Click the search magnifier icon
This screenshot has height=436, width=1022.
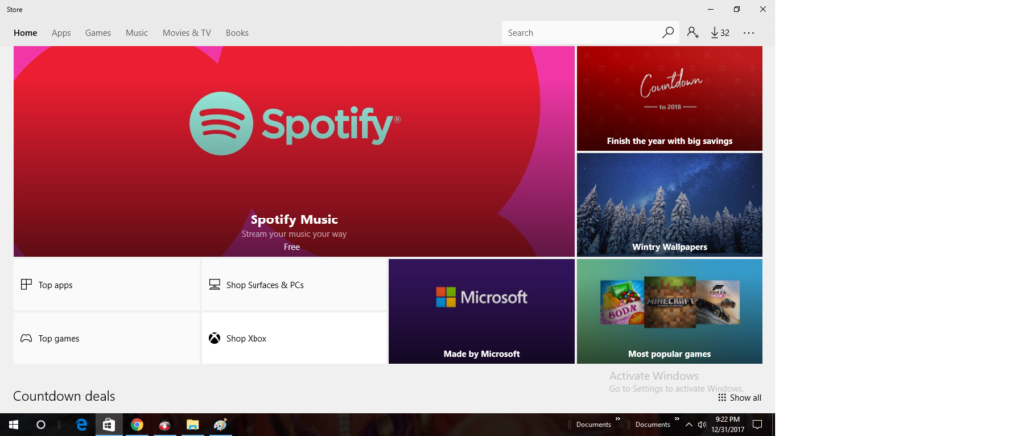pyautogui.click(x=668, y=33)
